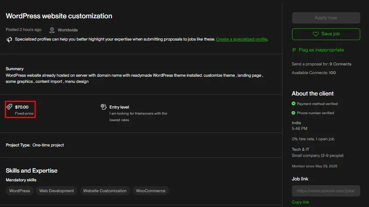The width and height of the screenshot is (369, 207).
Task: Click the Job link URL field
Action: 326,191
